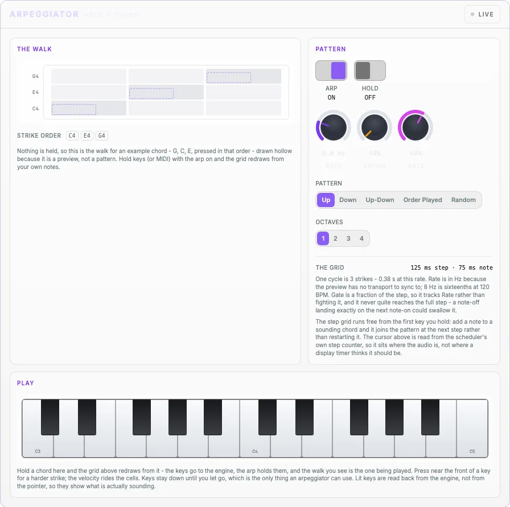
Task: Click the dashed G4 step cell
Action: [x=229, y=77]
